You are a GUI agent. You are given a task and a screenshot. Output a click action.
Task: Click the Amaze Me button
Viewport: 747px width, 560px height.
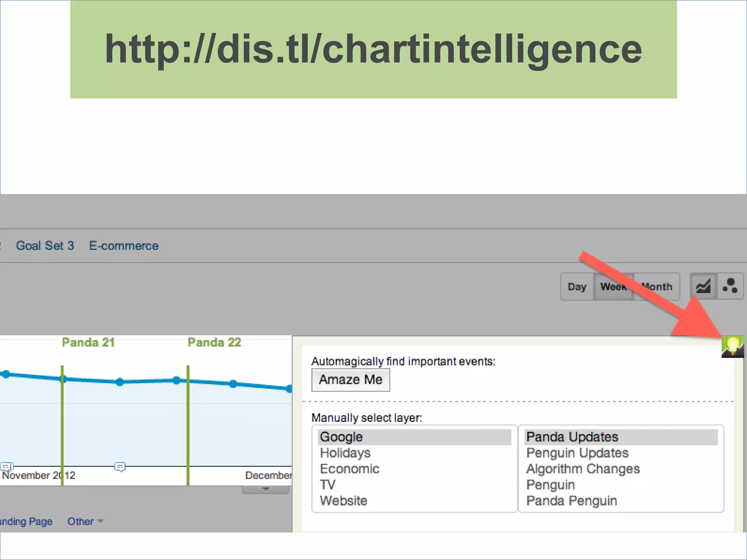pyautogui.click(x=351, y=380)
